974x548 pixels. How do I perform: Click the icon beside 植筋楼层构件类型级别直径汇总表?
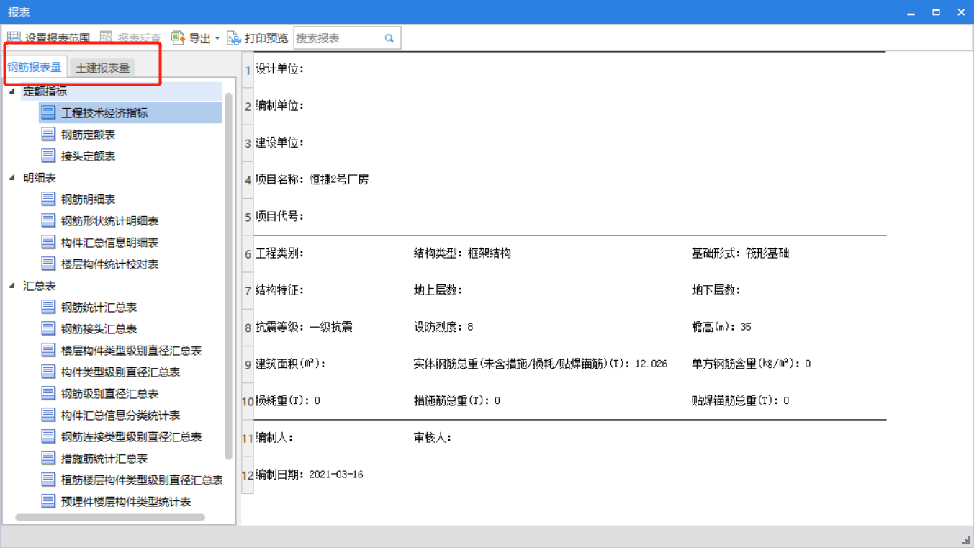pyautogui.click(x=48, y=480)
